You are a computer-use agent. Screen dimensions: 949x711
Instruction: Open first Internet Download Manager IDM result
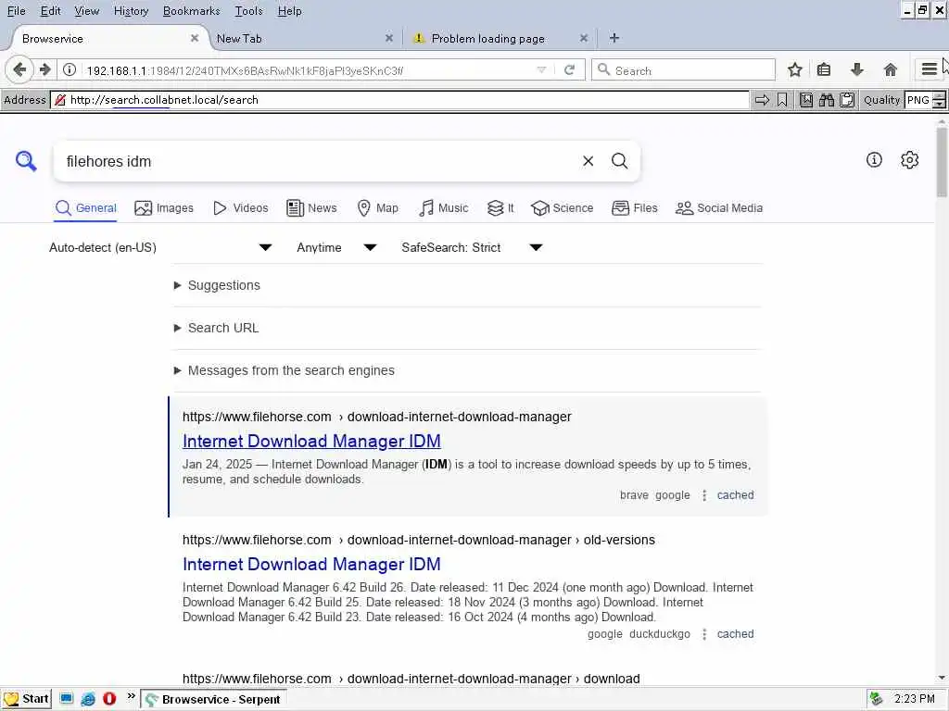pyautogui.click(x=311, y=442)
